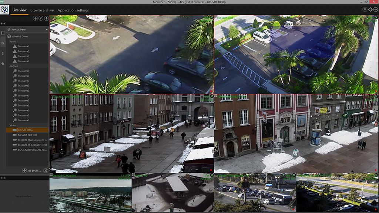The image size is (379, 213).
Task: Click camera icon beside BOCA RATON OCEAN AR...
Action: point(15,150)
